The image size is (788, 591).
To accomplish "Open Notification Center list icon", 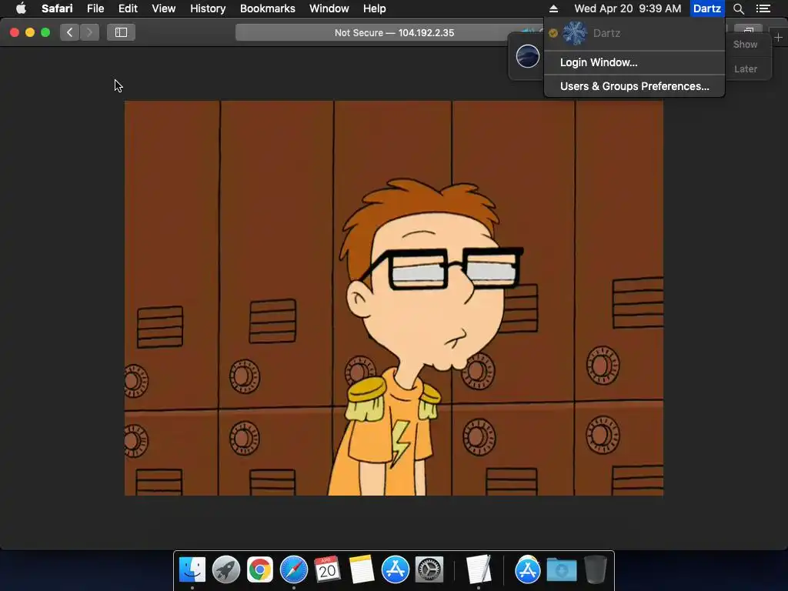I will 763,8.
